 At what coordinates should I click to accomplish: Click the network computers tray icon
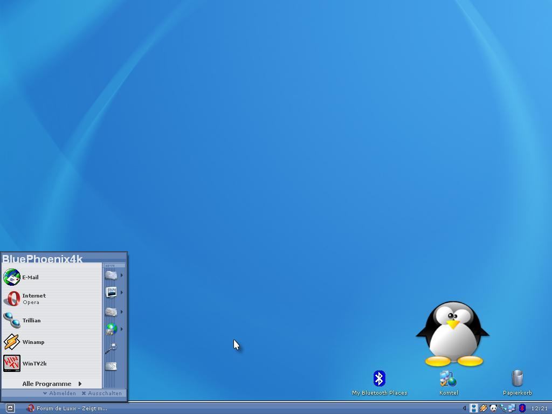coord(512,409)
